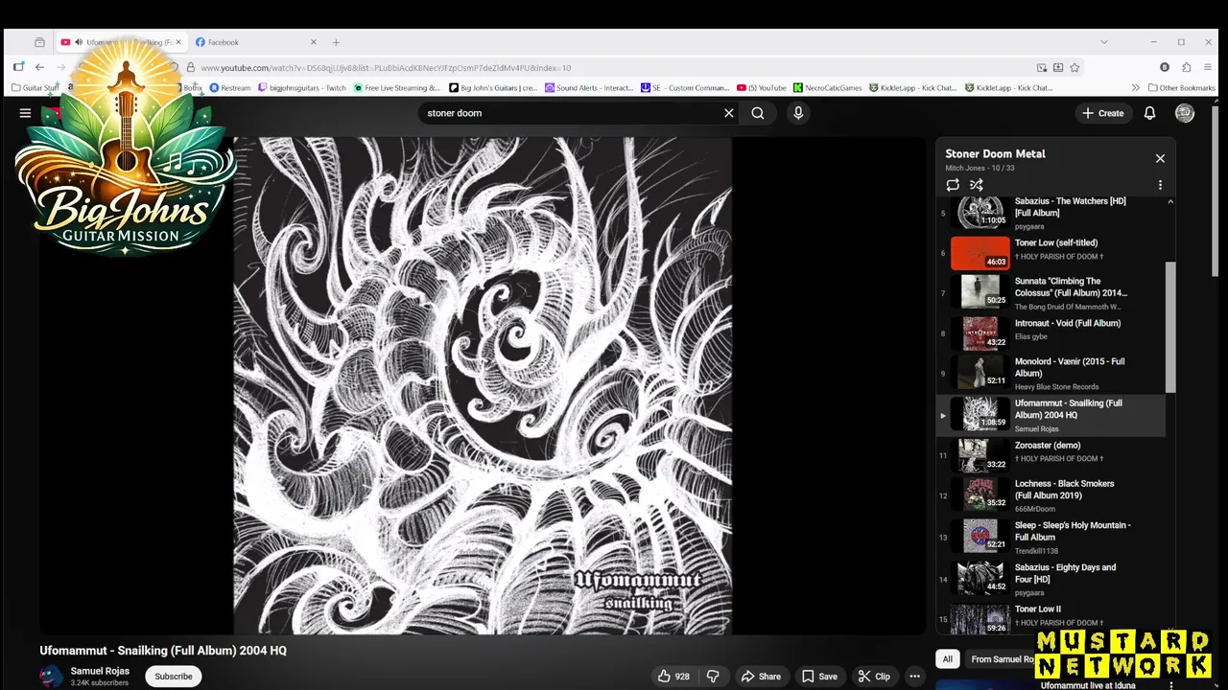1228x690 pixels.
Task: Start voice search with microphone
Action: point(797,113)
